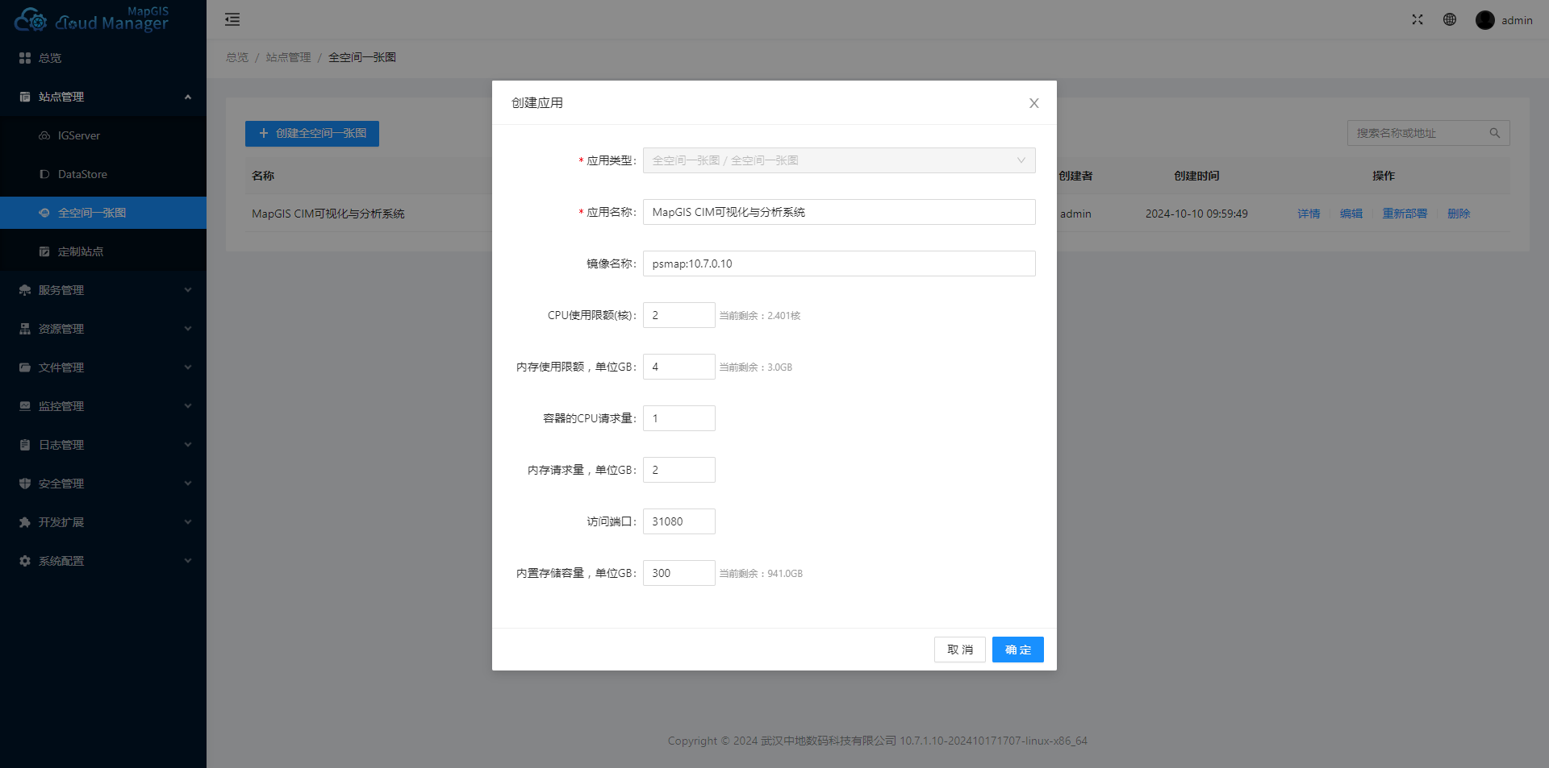The height and width of the screenshot is (768, 1549).
Task: Click the 系统配置 gear icon
Action: pos(25,561)
